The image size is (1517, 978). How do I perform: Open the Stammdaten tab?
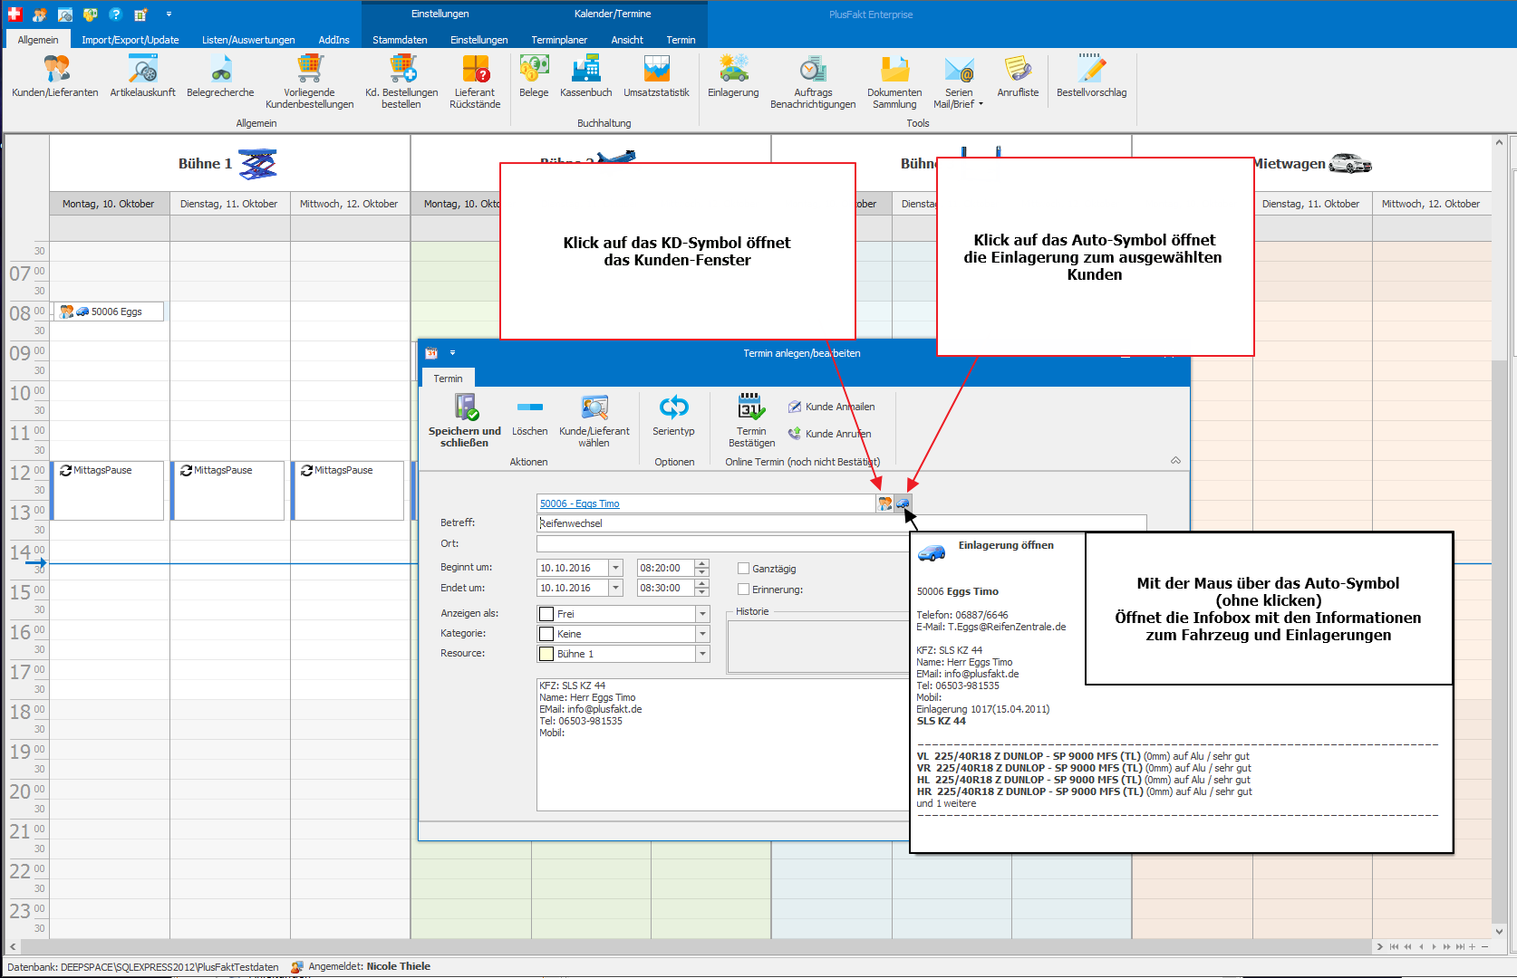(x=400, y=40)
